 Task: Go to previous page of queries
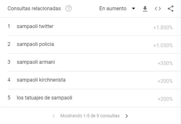pyautogui.click(x=54, y=116)
